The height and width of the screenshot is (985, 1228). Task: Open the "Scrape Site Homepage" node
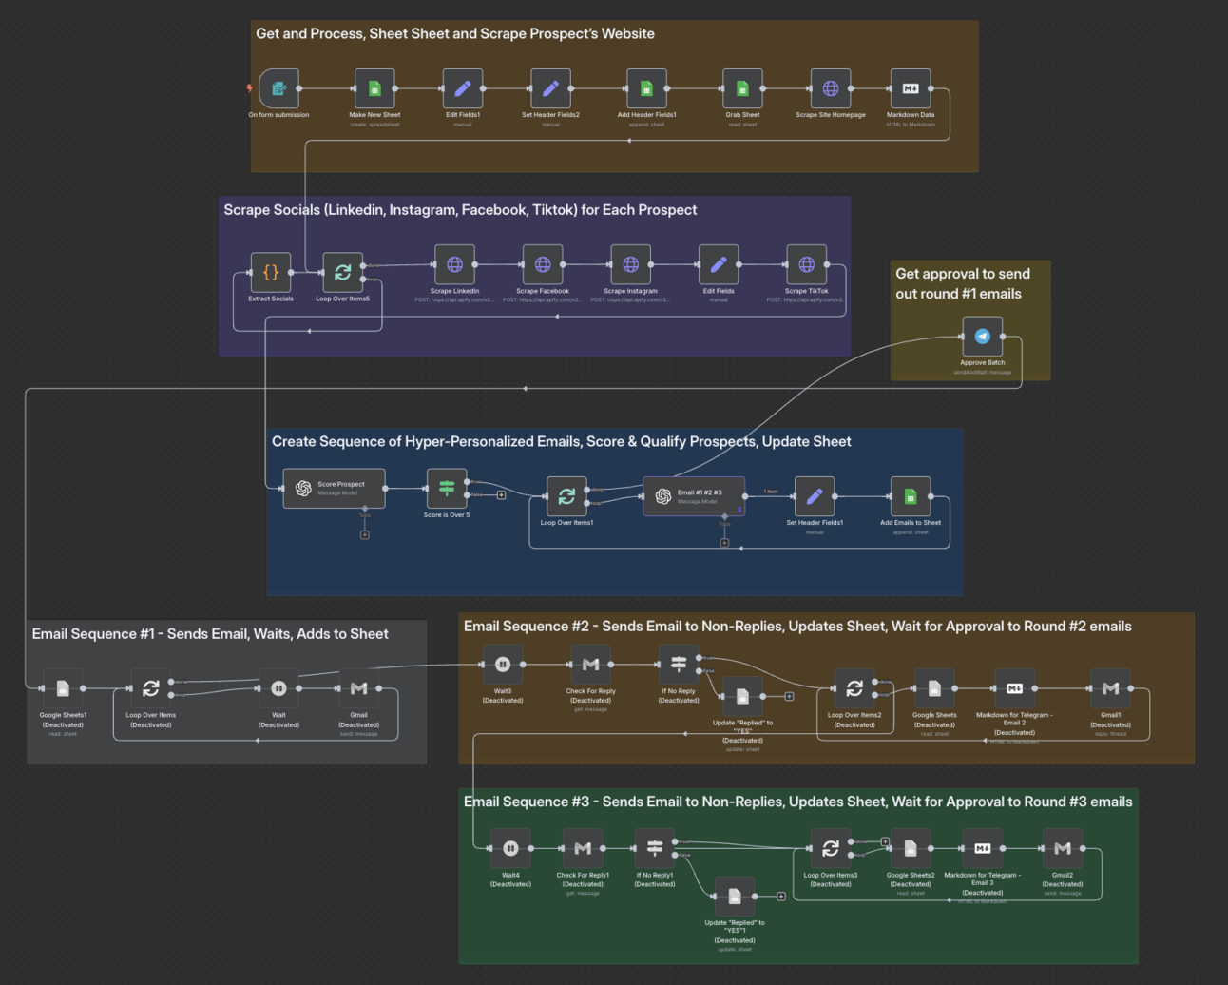coord(830,88)
